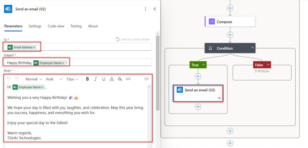This screenshot has height=148, width=308.
Task: Select the Send an email (V2) card
Action: (198, 93)
